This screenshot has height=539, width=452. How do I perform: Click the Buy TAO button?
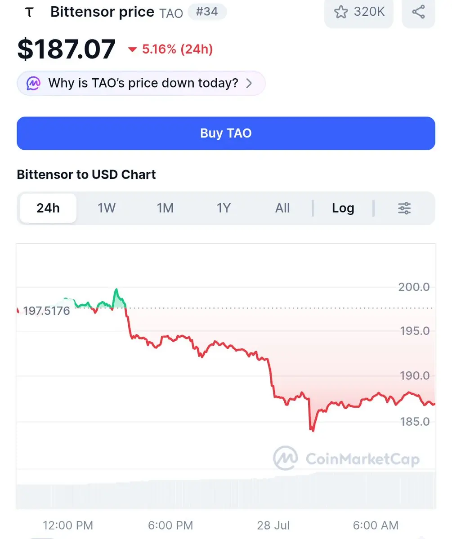click(226, 134)
